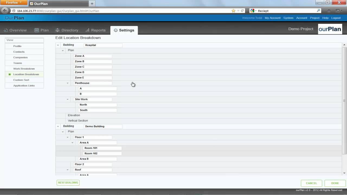The image size is (347, 195).
Task: Click the DONE button
Action: (335, 183)
